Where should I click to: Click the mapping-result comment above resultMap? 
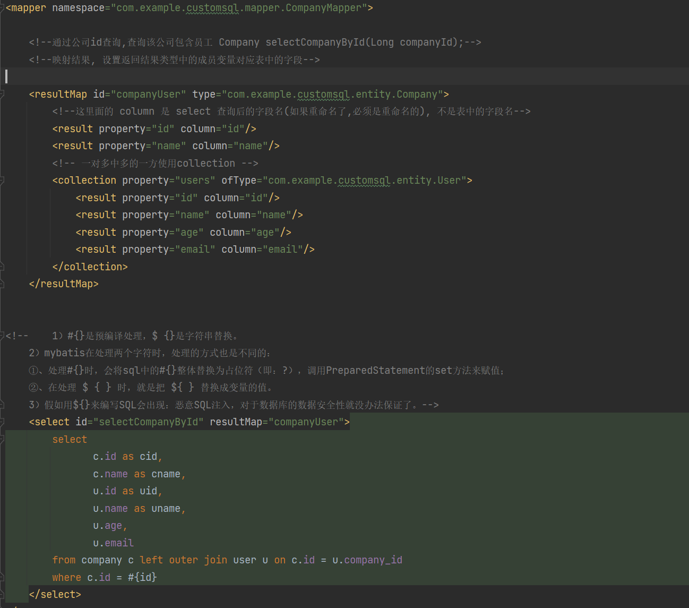pos(174,60)
